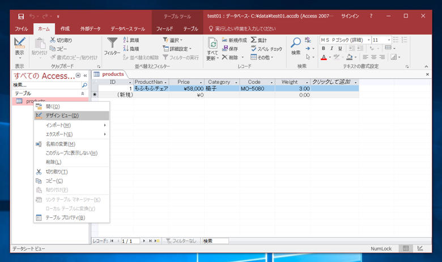Toggle Underline formatting
The height and width of the screenshot is (262, 442).
pyautogui.click(x=340, y=49)
